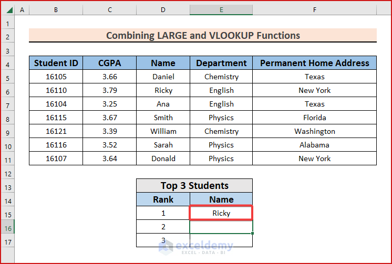Select column D header

(163, 10)
